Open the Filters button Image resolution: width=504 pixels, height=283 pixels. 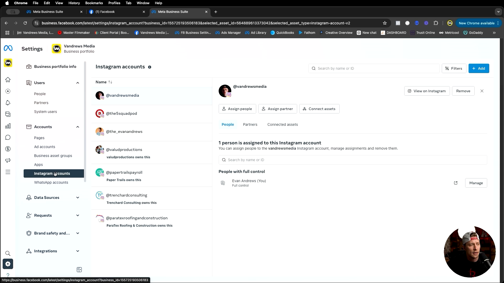click(x=454, y=68)
